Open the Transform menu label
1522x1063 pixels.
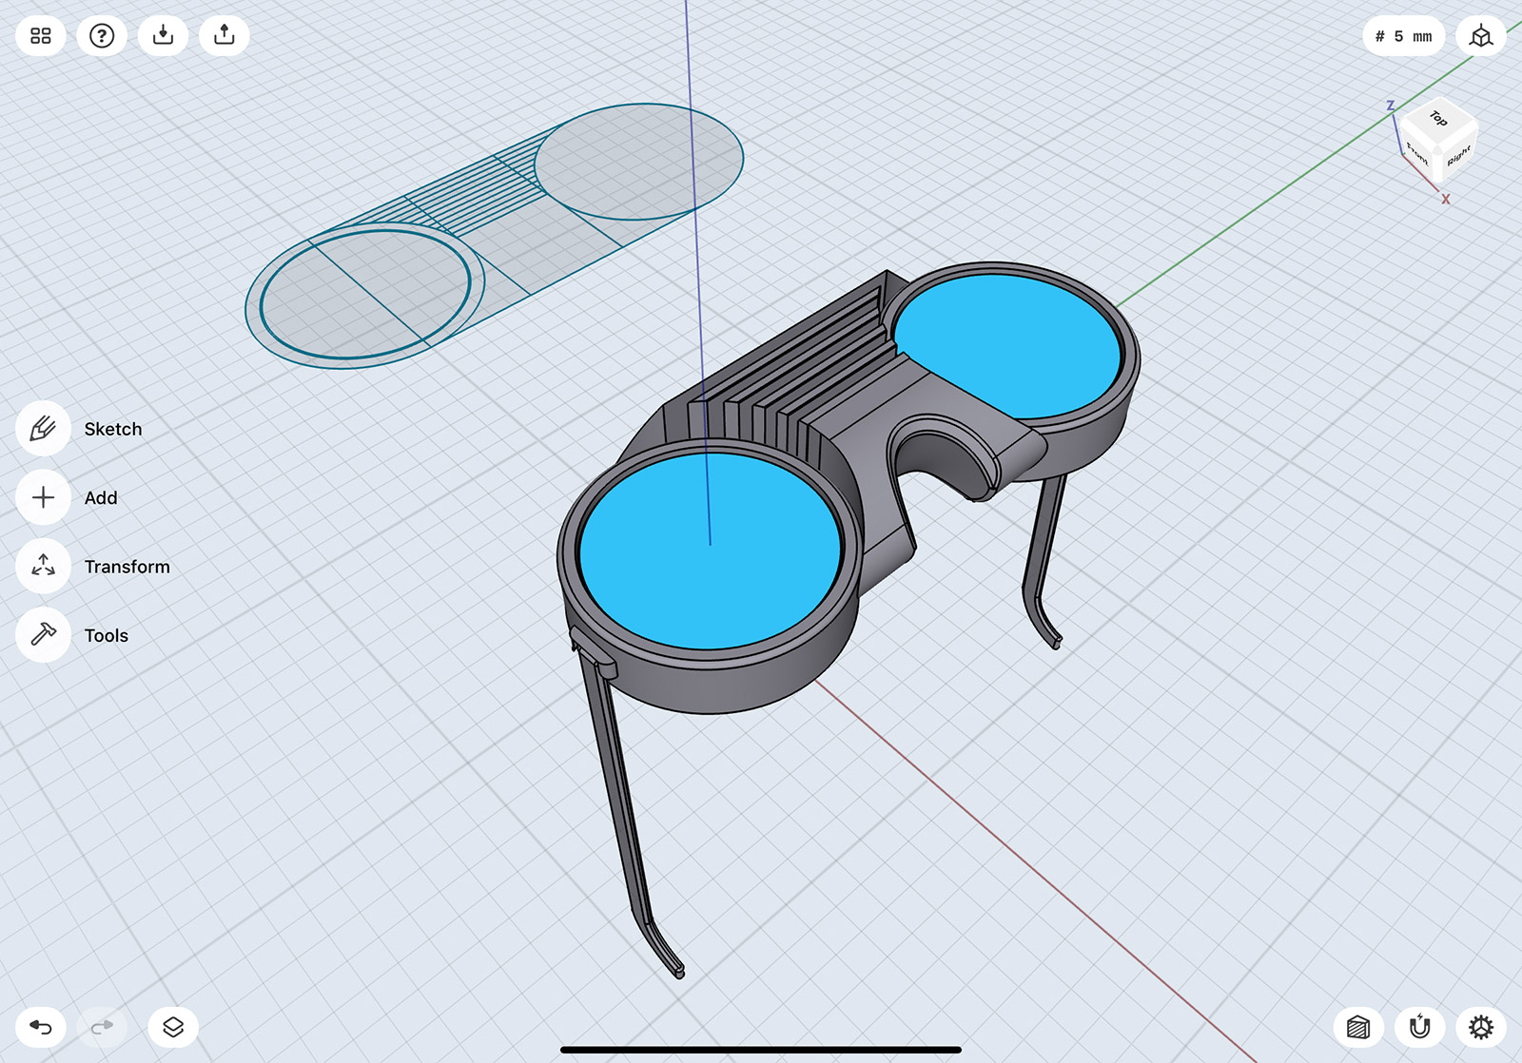(127, 567)
